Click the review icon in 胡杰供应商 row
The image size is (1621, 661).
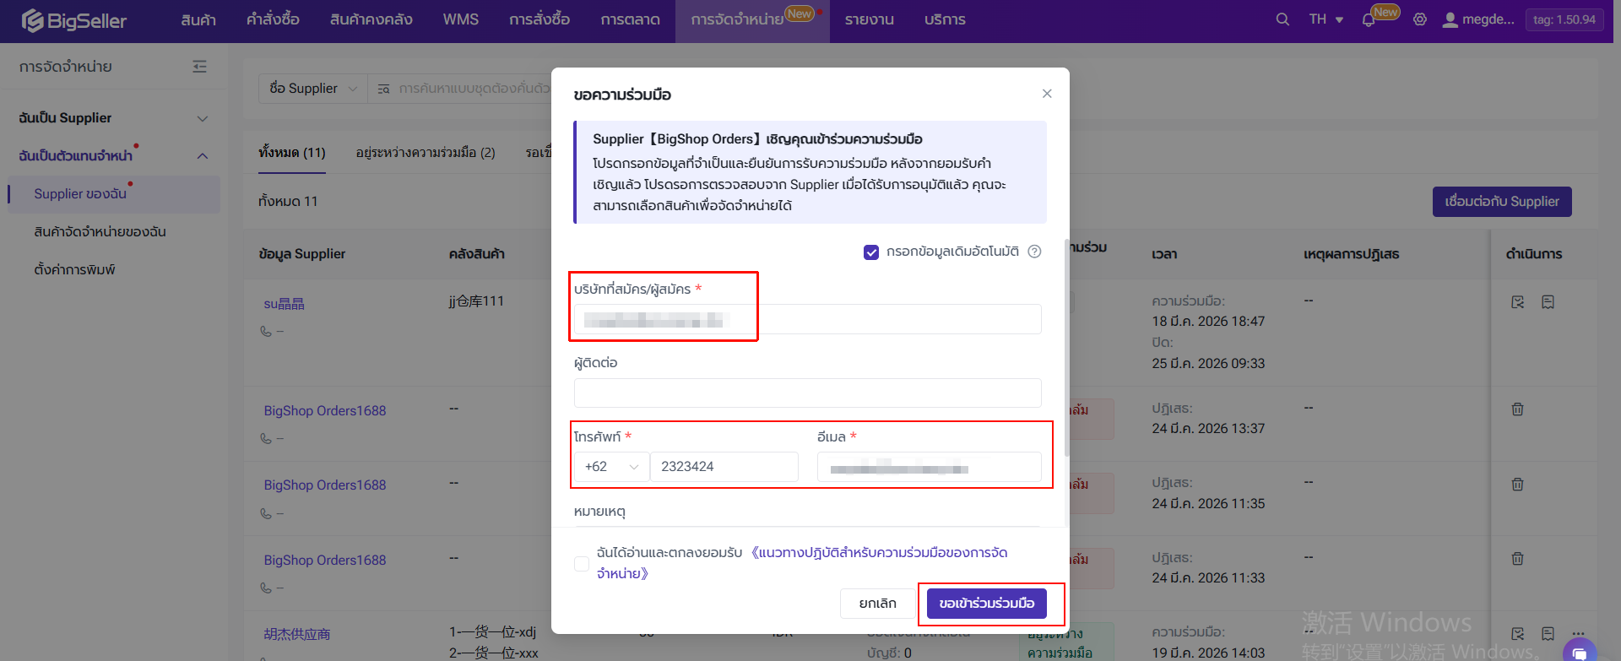[x=1517, y=634]
